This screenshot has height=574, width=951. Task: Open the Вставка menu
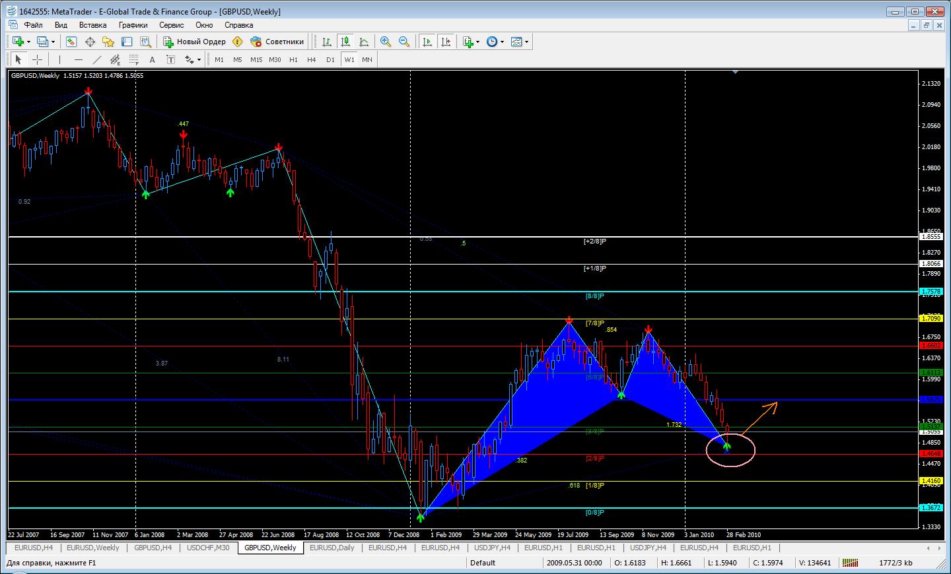[x=93, y=25]
